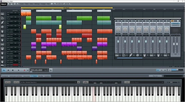Close the mixer window with its X button

(x=179, y=21)
